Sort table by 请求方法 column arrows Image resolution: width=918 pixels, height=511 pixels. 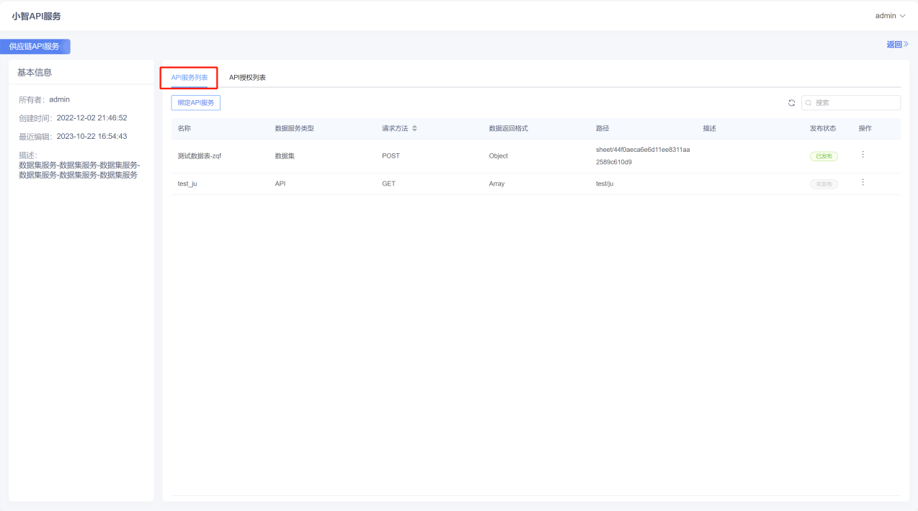414,128
